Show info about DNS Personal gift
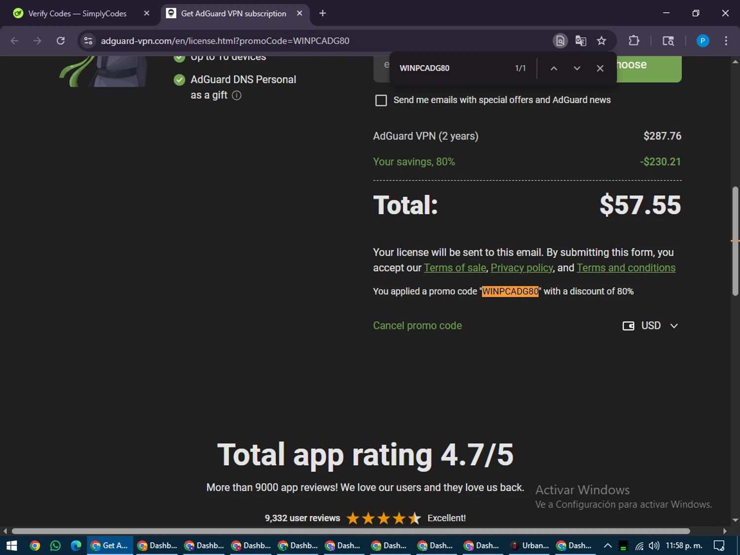 (237, 95)
